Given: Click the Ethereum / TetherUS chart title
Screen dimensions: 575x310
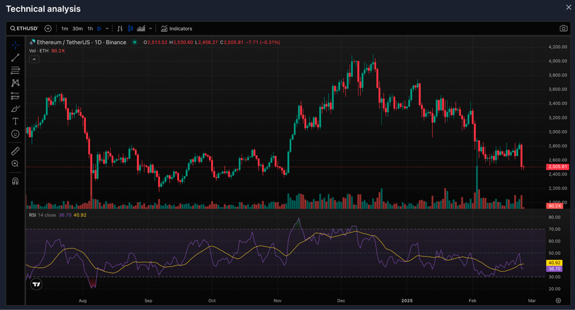Looking at the screenshot, I should coord(81,43).
